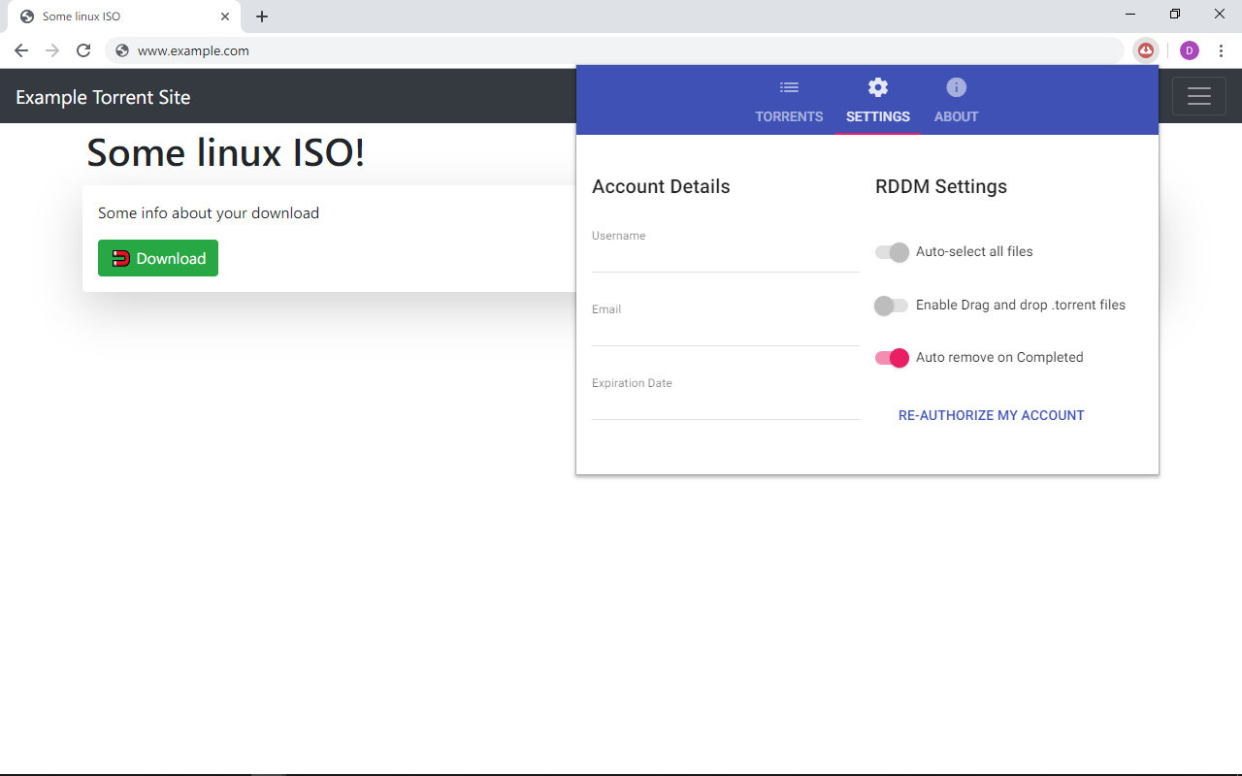Switch to the About tab

coord(956,101)
